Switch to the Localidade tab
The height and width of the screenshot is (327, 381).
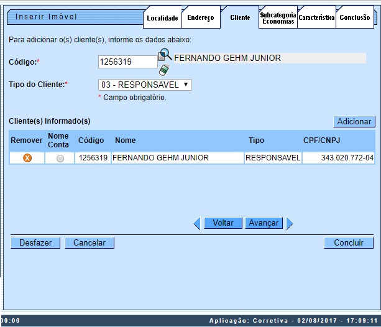coord(162,18)
